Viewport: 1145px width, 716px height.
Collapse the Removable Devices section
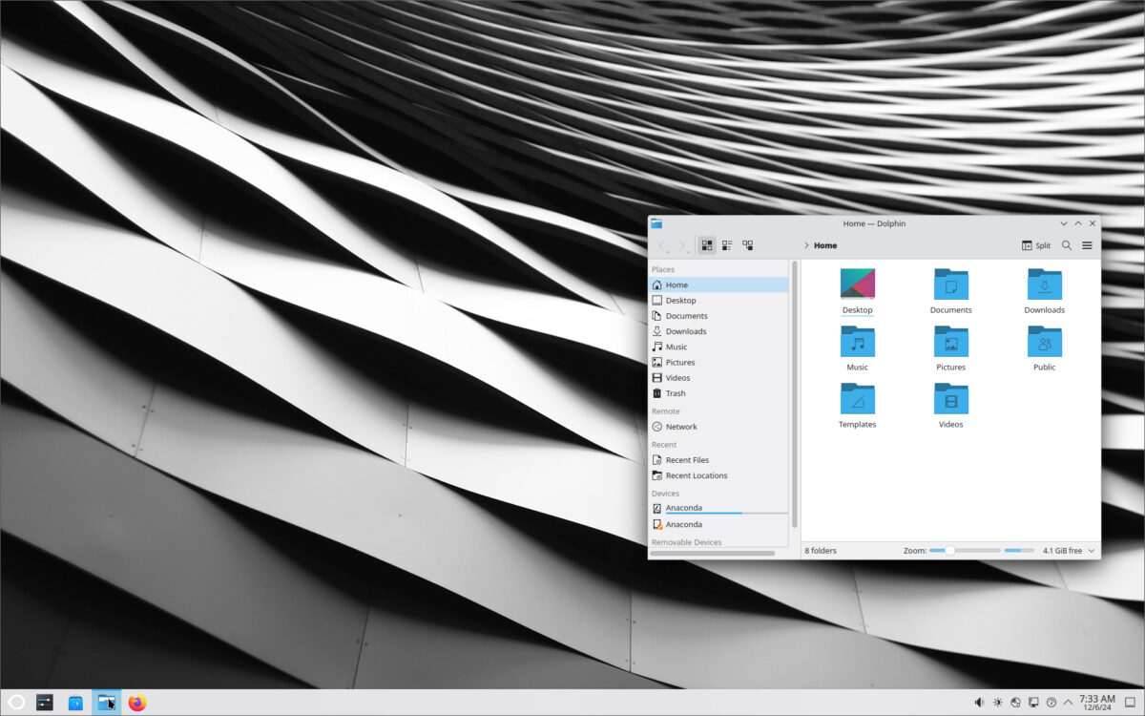coord(686,541)
